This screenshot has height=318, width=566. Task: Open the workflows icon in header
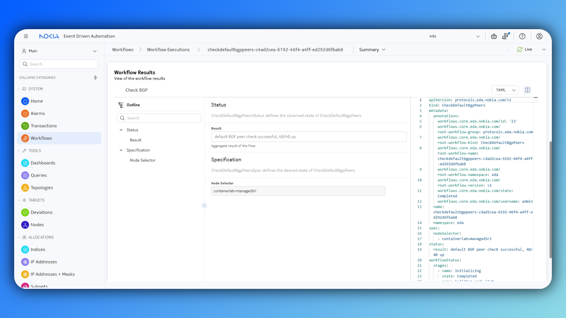pos(506,36)
